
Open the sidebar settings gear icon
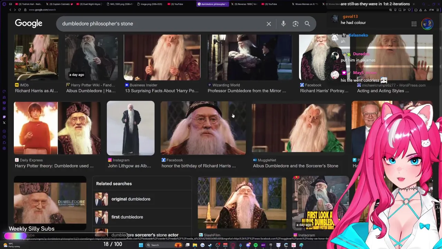(x=4, y=148)
